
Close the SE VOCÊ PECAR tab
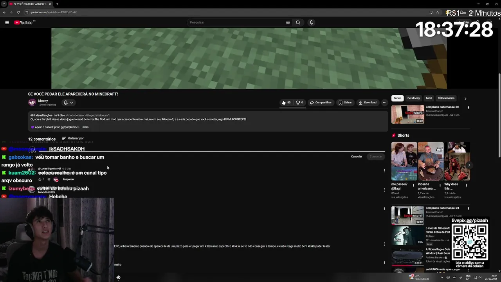(x=50, y=4)
